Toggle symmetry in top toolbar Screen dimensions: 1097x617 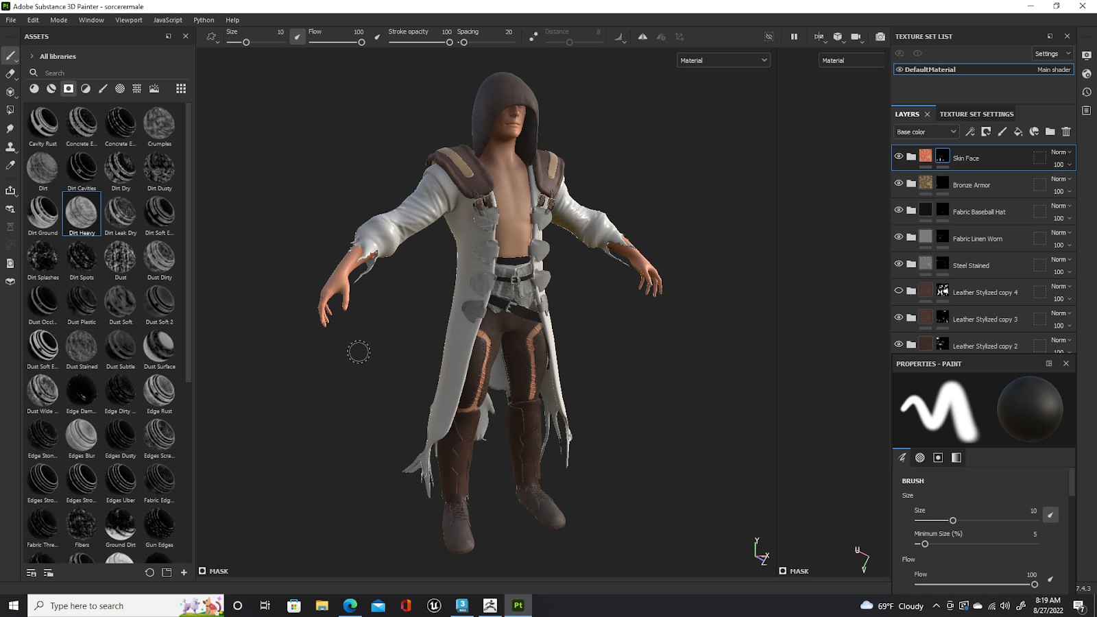click(x=642, y=37)
